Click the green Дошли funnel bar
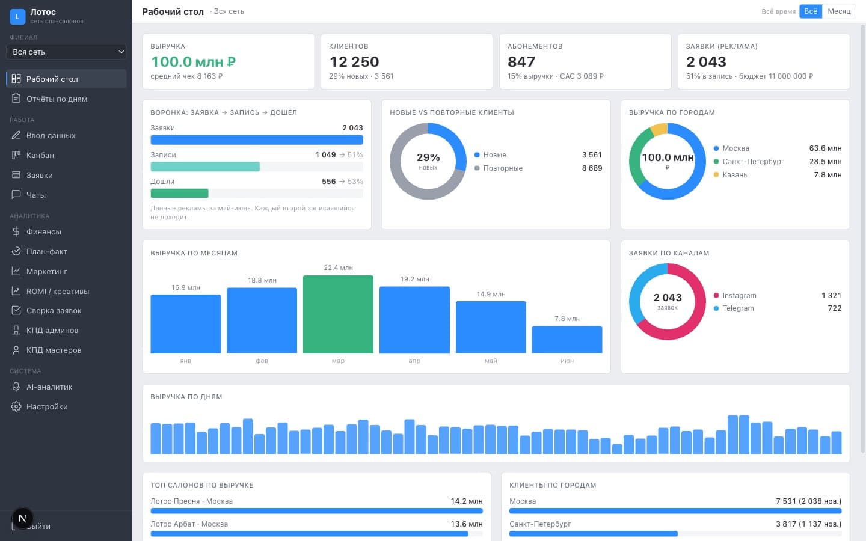The height and width of the screenshot is (541, 866). [179, 193]
